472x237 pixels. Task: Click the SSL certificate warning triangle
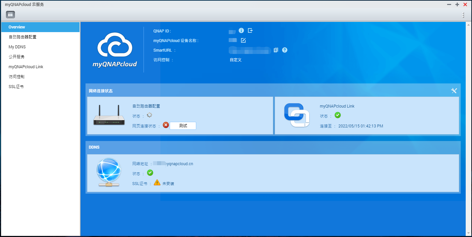(x=157, y=182)
